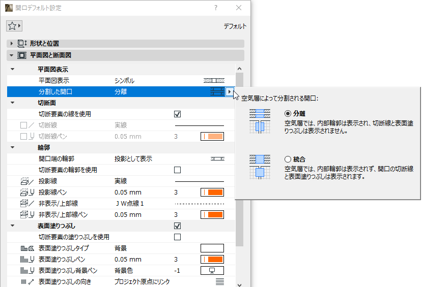Click the 投影線ペン color swatch

pyautogui.click(x=212, y=192)
